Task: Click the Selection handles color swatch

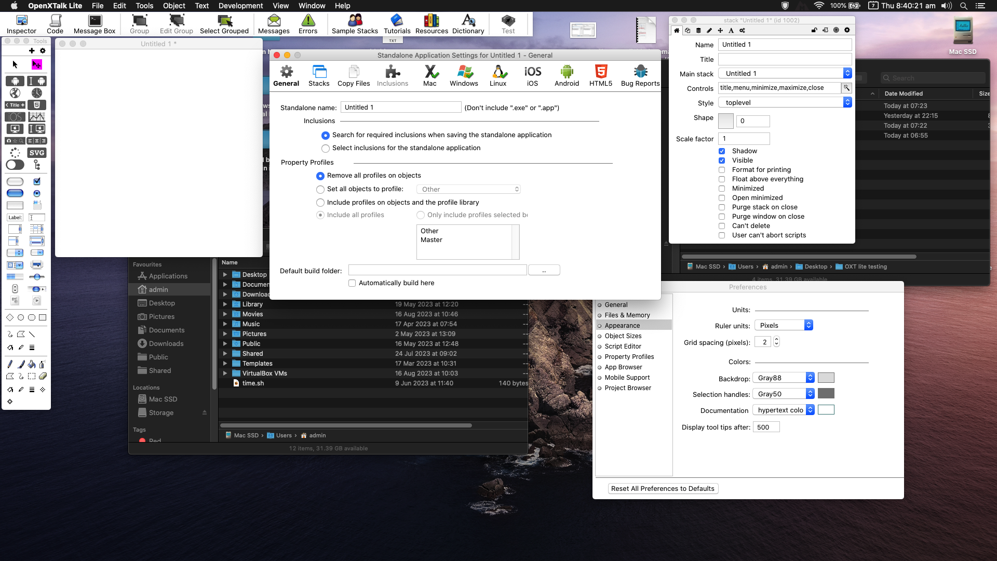Action: click(826, 394)
